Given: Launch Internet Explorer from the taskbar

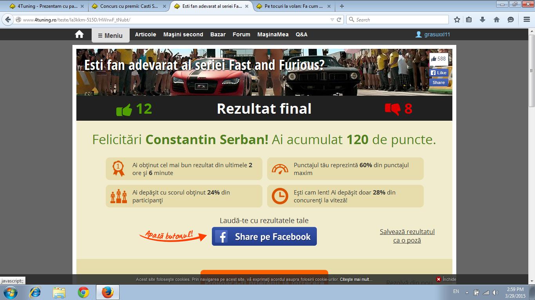Looking at the screenshot, I should click(x=35, y=292).
